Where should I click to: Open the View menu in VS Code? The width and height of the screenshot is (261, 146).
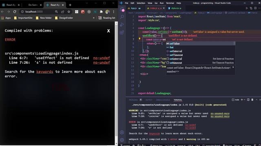[x=150, y=3]
